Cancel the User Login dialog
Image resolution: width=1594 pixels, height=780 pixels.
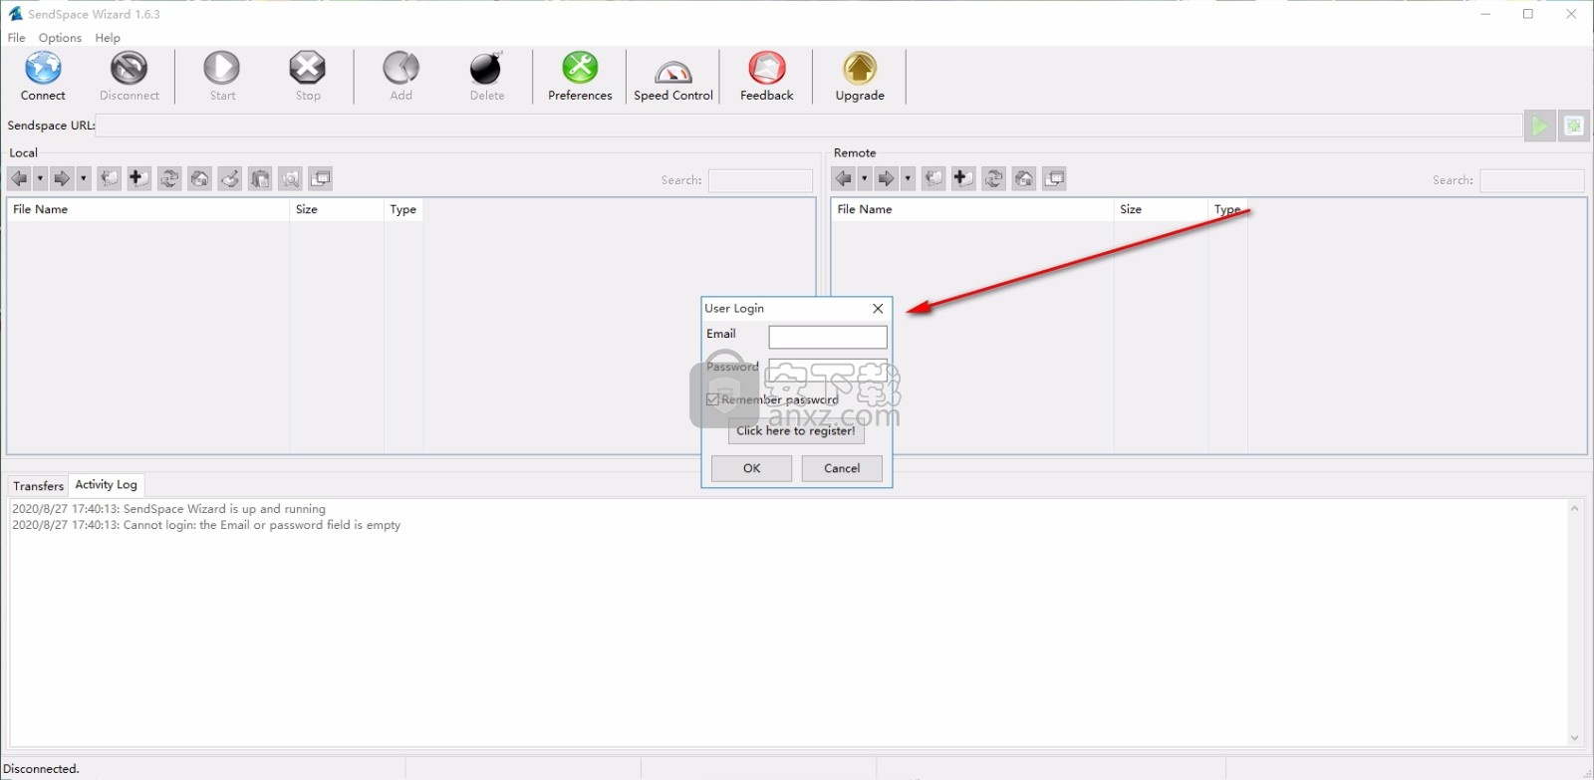[842, 468]
